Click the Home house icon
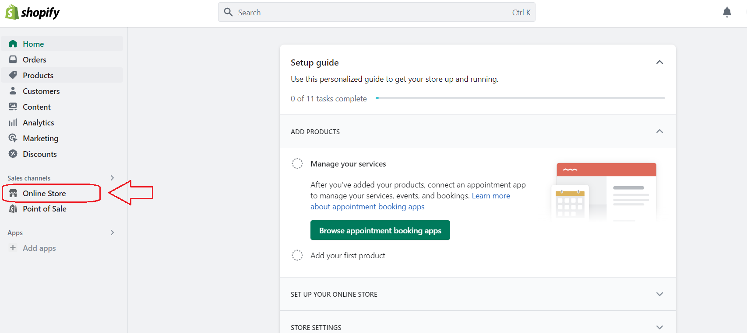Image resolution: width=747 pixels, height=333 pixels. pyautogui.click(x=13, y=44)
